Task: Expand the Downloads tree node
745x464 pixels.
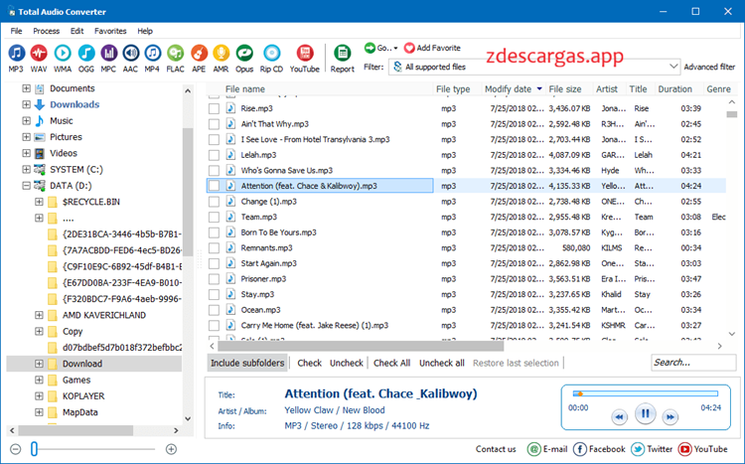Action: (26, 104)
